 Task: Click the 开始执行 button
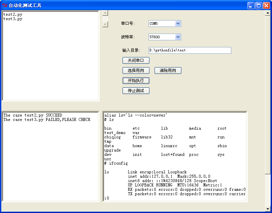(136, 81)
